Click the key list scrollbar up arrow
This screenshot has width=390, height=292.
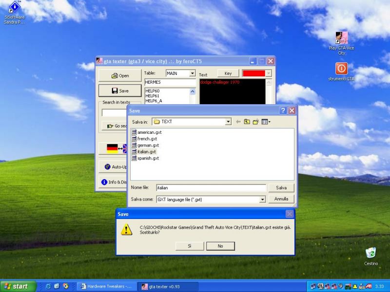click(x=193, y=91)
